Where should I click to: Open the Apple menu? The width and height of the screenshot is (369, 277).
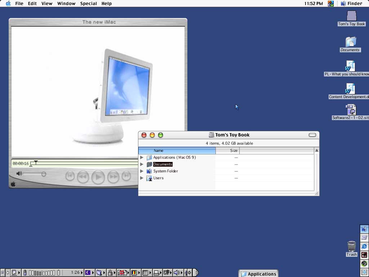click(x=8, y=4)
